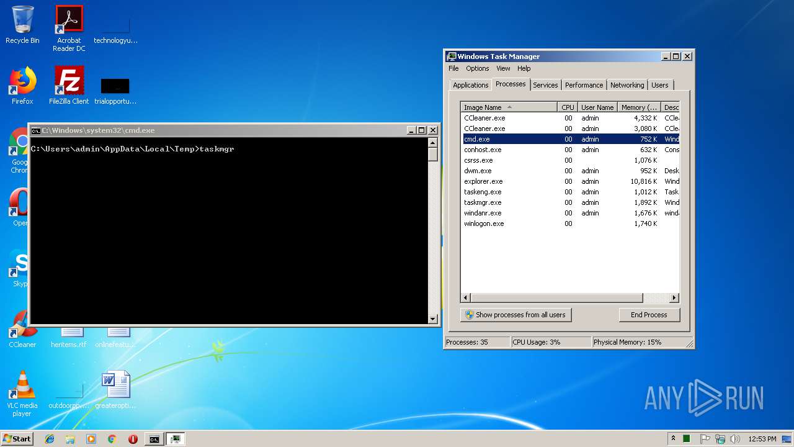Open Chrome from the taskbar
Viewport: 794px width, 447px height.
pos(112,439)
